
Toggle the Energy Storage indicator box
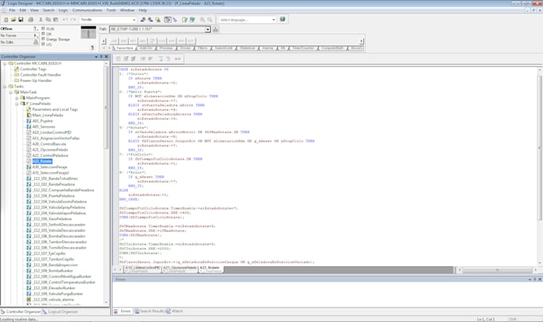pyautogui.click(x=42, y=38)
